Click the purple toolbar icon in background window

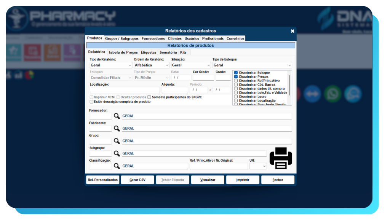point(72,52)
